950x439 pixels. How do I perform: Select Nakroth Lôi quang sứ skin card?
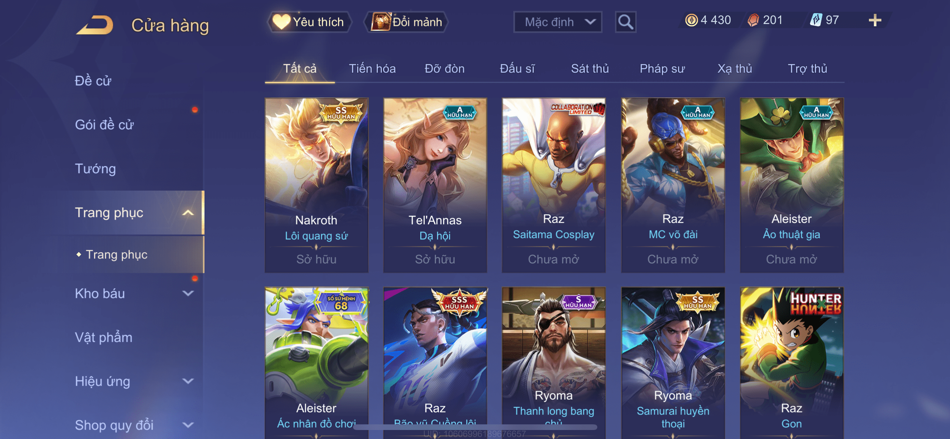316,185
